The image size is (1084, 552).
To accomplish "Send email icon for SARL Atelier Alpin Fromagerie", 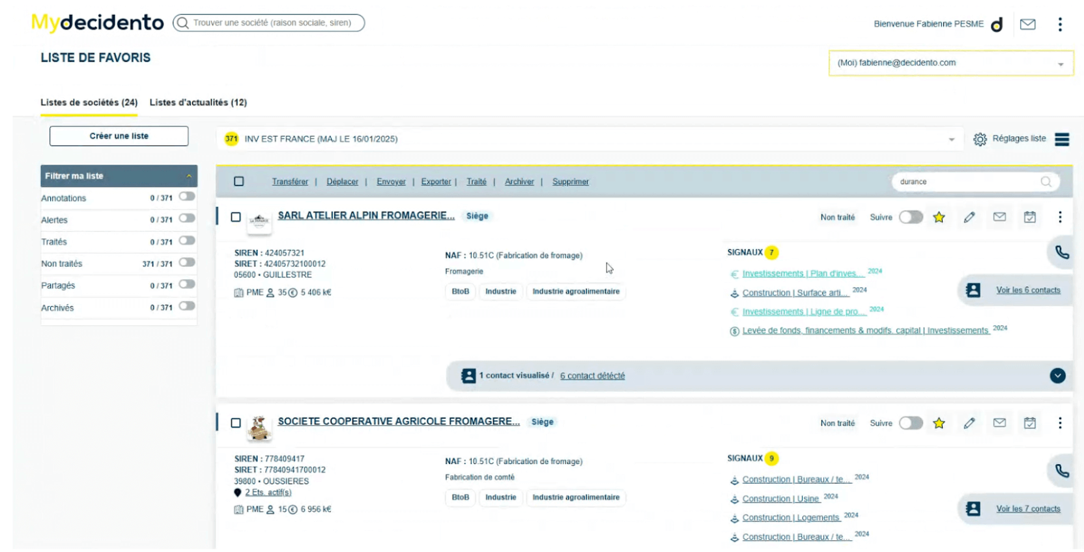I will [x=999, y=217].
